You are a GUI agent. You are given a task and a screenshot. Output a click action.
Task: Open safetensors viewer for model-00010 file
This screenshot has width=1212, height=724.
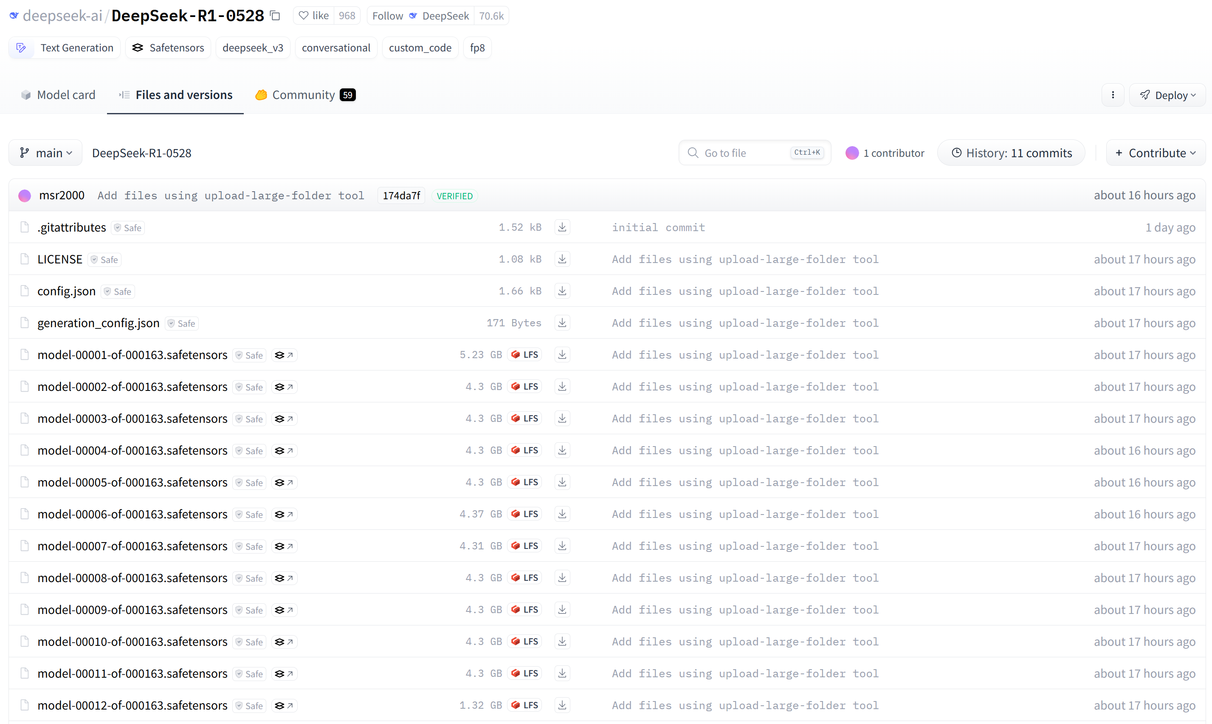coord(284,642)
